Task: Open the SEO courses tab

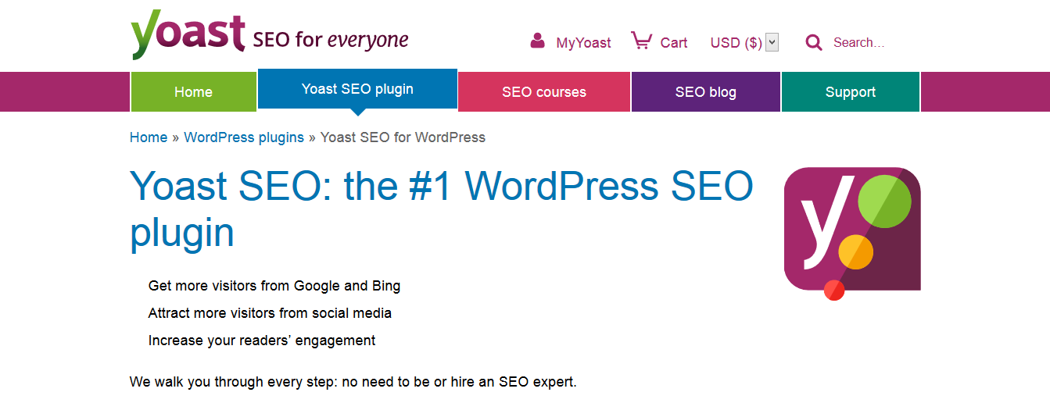Action: [544, 91]
